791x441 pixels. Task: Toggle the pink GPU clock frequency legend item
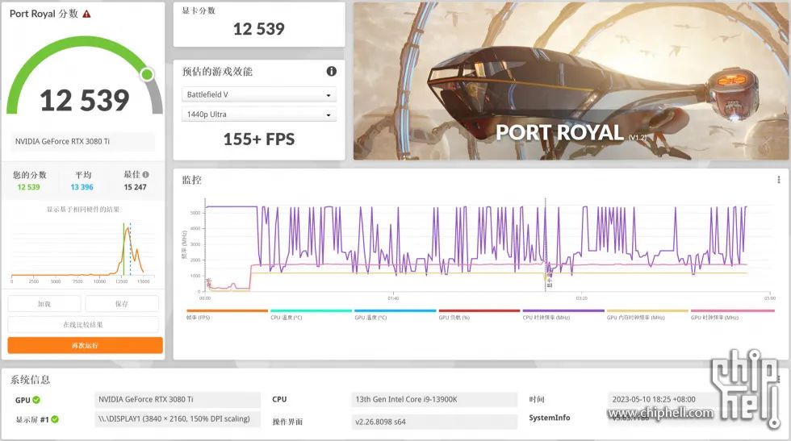[731, 314]
